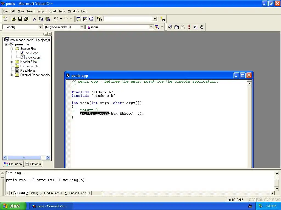Open the Undo history dropdown arrow
The height and width of the screenshot is (210, 281).
point(61,19)
